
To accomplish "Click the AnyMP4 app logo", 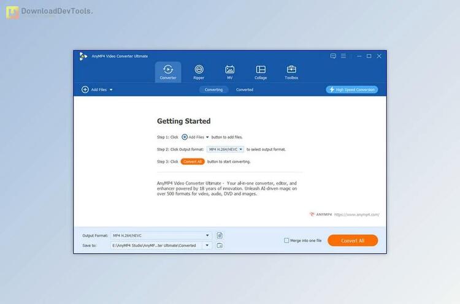I will [83, 56].
